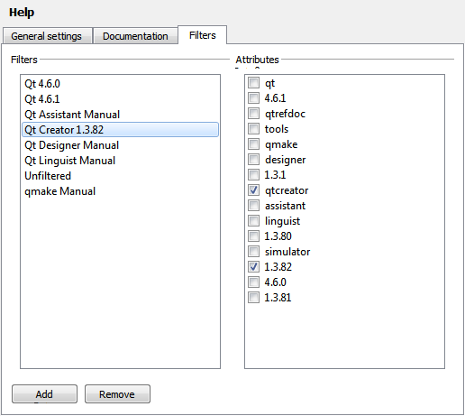
Task: Select the Filters tab
Action: [x=203, y=35]
